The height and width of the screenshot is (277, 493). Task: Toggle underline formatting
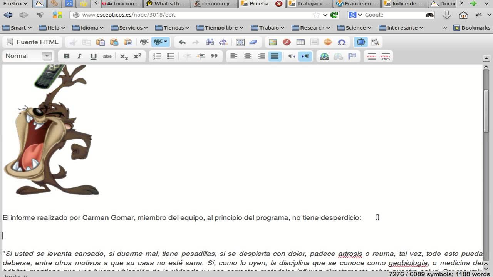[x=93, y=56]
